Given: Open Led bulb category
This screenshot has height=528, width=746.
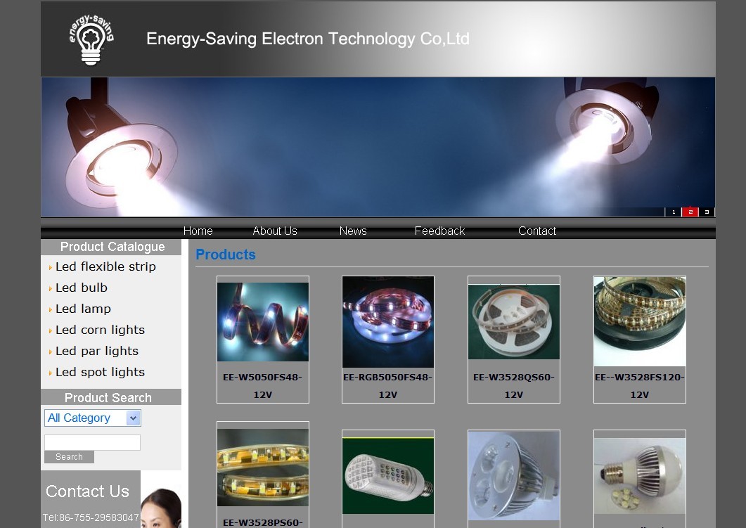Looking at the screenshot, I should (x=82, y=288).
